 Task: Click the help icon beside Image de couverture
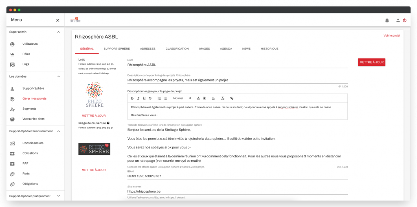pyautogui.click(x=108, y=123)
